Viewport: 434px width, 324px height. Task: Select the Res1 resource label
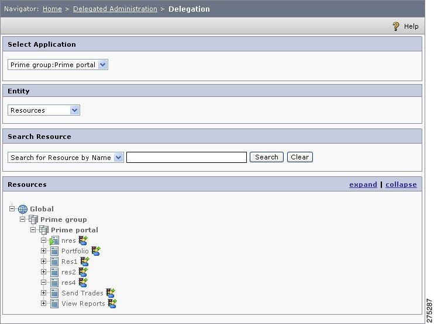pyautogui.click(x=69, y=262)
